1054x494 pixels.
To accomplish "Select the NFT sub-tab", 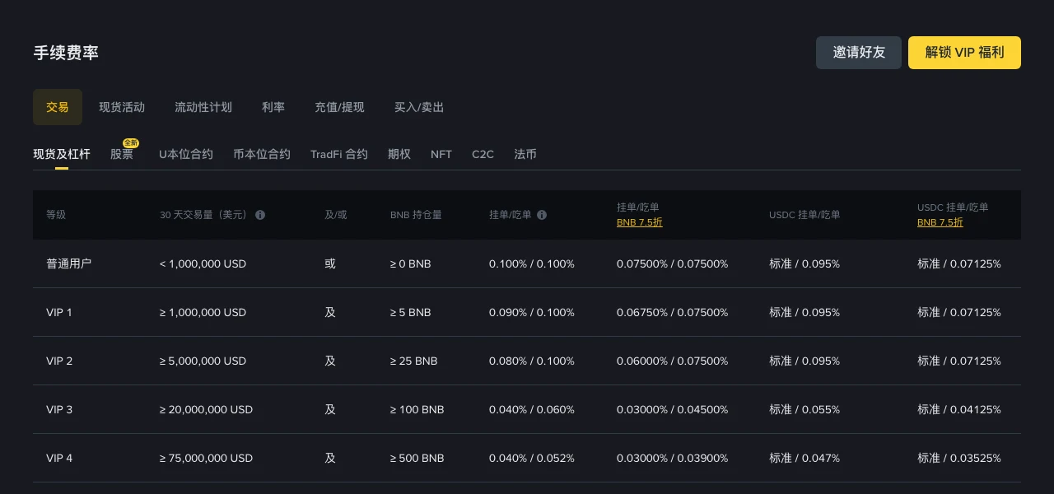I will pyautogui.click(x=441, y=154).
